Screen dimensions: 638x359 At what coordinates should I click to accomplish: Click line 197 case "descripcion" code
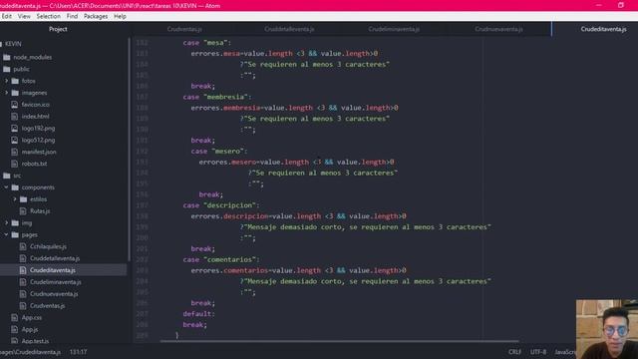click(x=221, y=205)
